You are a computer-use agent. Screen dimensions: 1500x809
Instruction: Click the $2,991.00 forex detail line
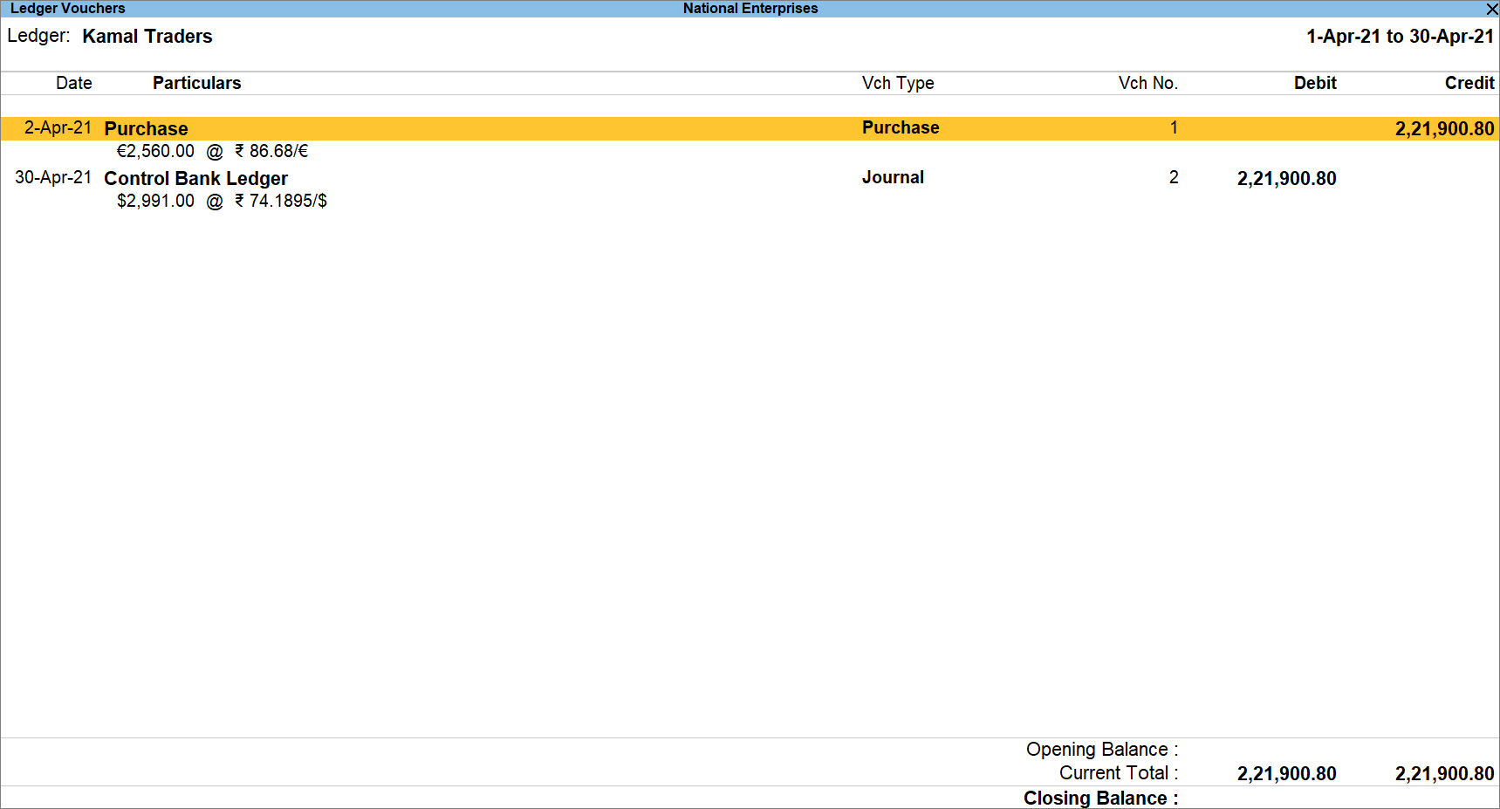[222, 201]
